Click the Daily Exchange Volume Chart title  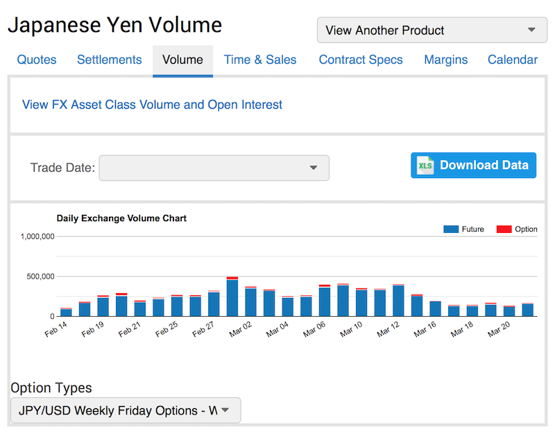pyautogui.click(x=121, y=218)
